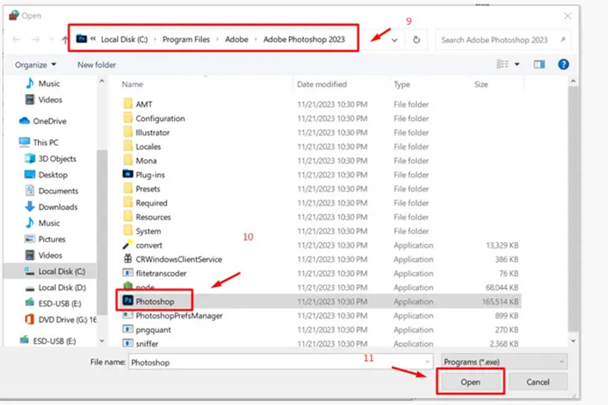Select the System folder name

[148, 231]
